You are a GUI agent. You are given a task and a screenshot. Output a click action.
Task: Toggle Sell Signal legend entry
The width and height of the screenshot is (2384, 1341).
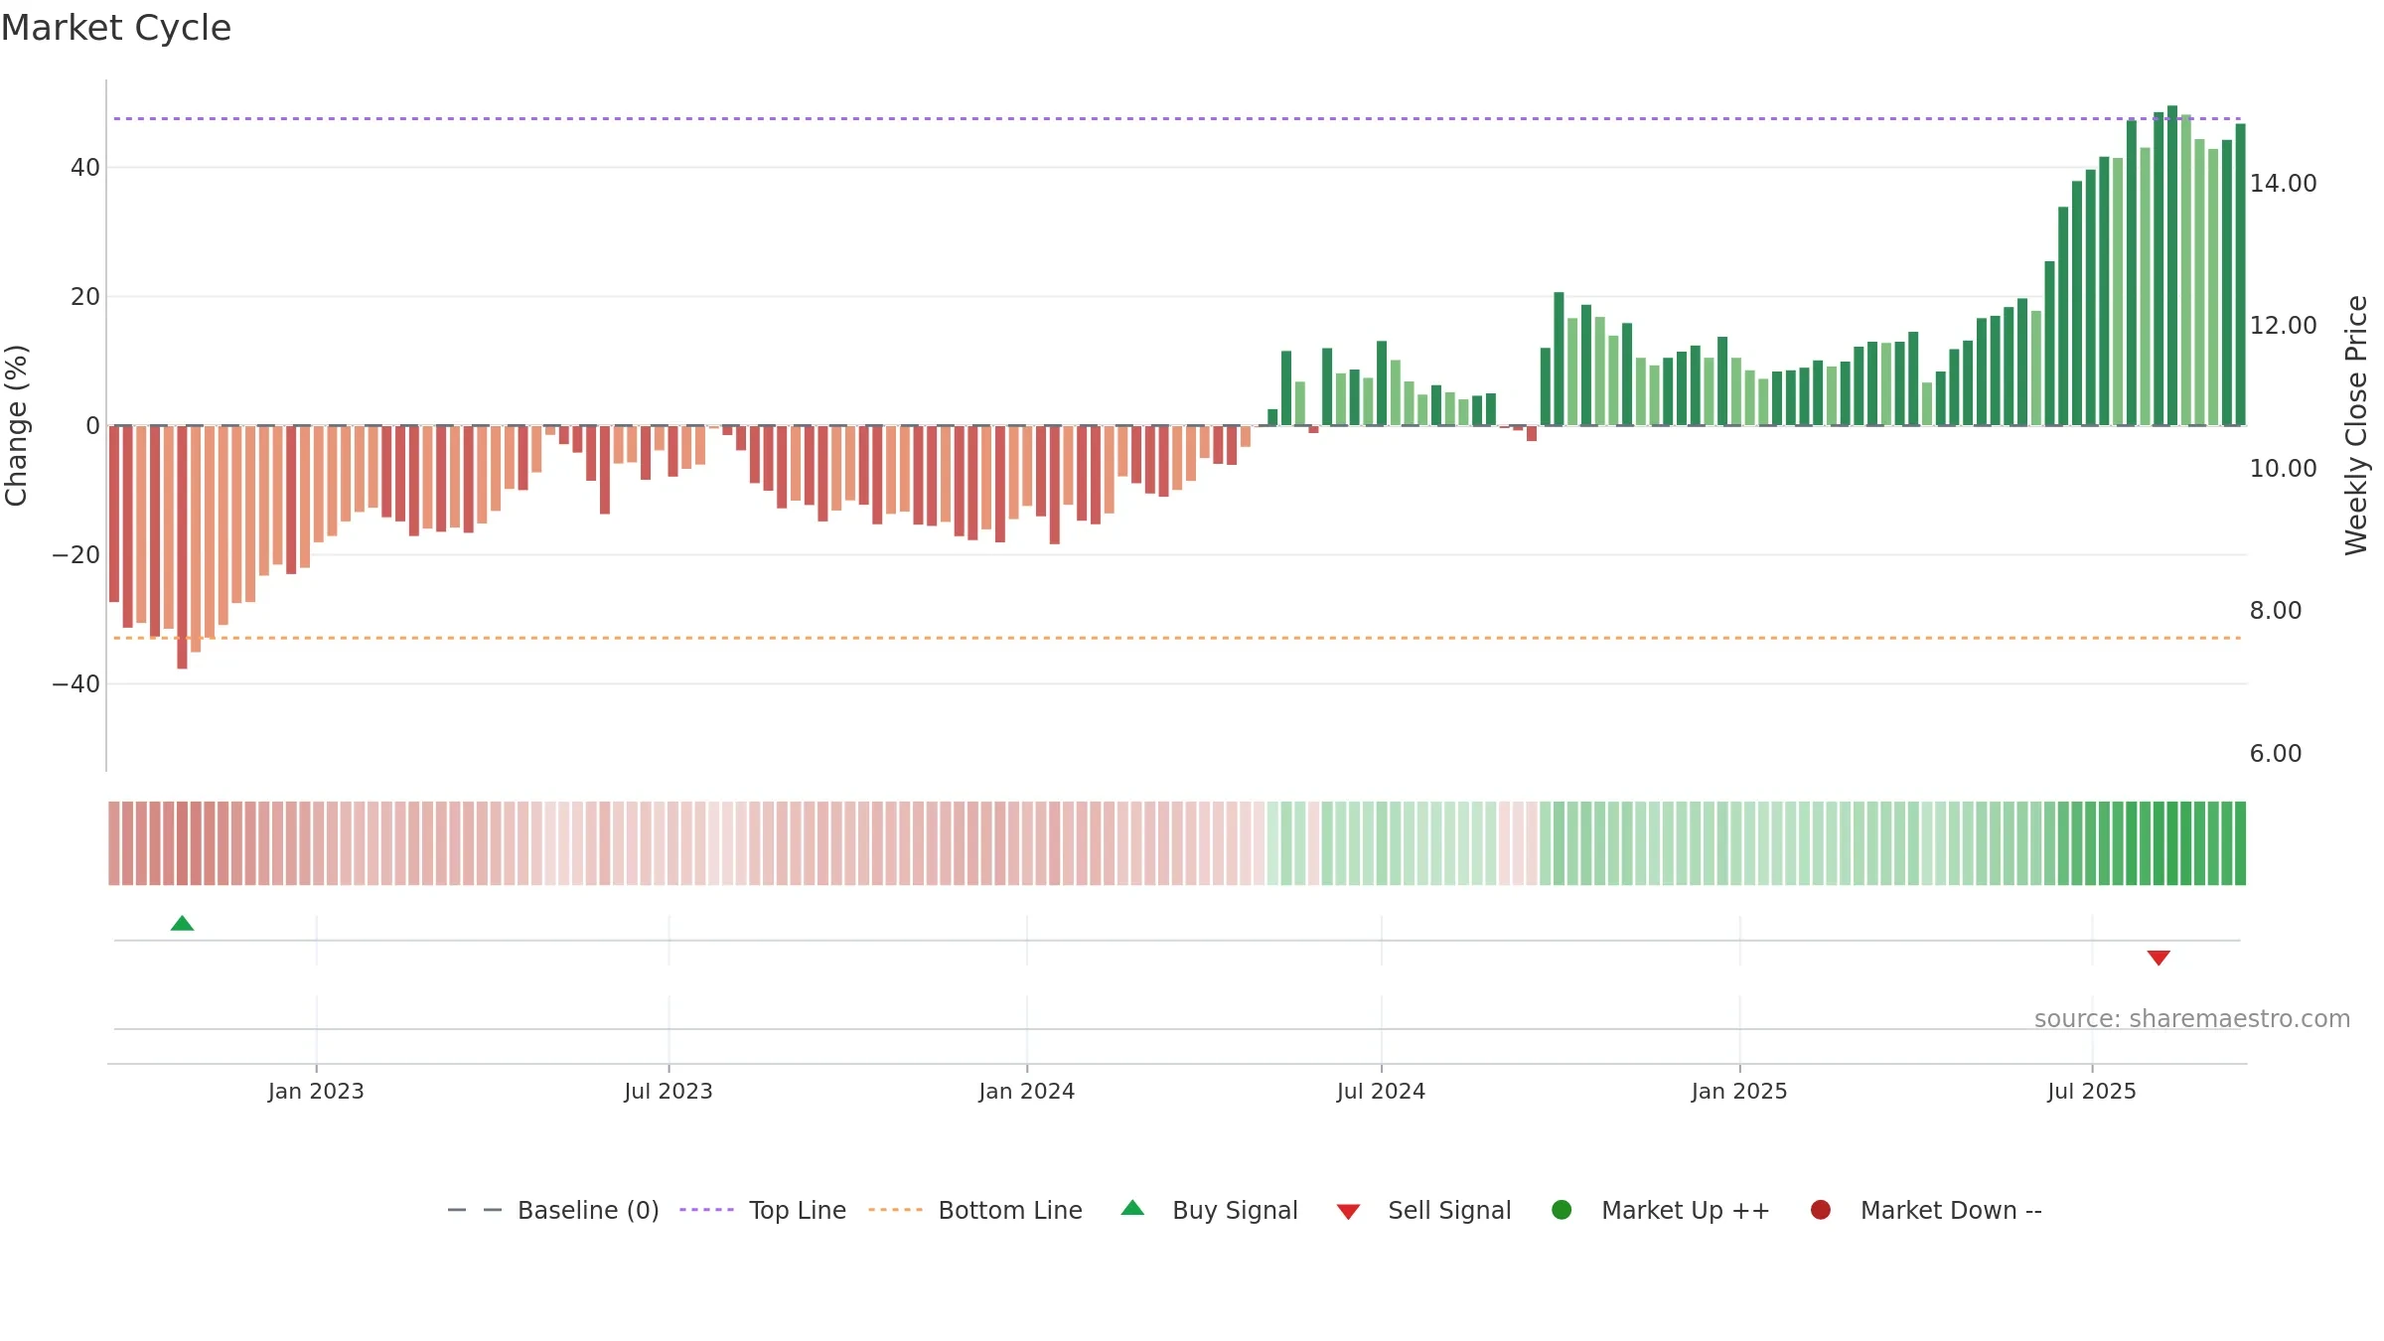(1423, 1210)
